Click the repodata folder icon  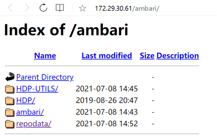coord(10,124)
